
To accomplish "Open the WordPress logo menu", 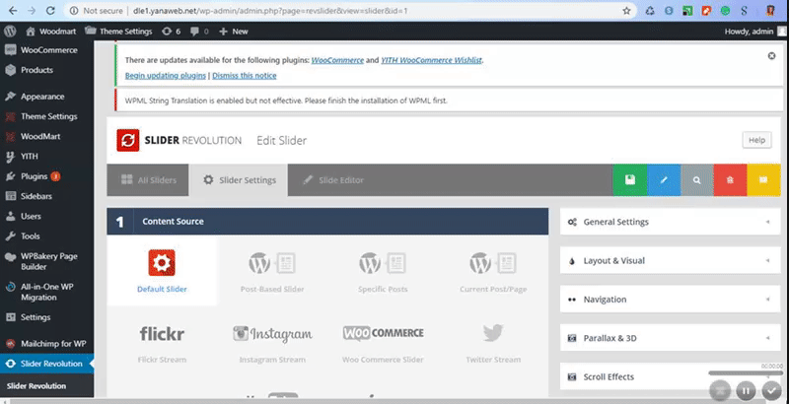I will (x=10, y=32).
